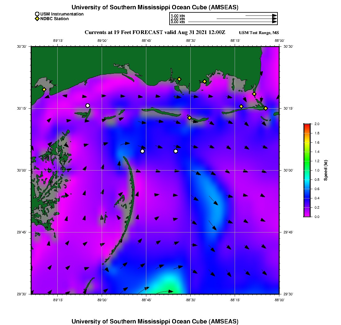Select the NDBC diamond on the coast just east of -88°30'

coord(205,82)
